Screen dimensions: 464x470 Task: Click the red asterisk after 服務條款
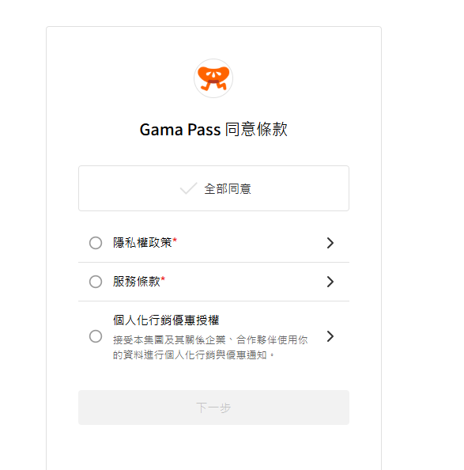point(163,279)
